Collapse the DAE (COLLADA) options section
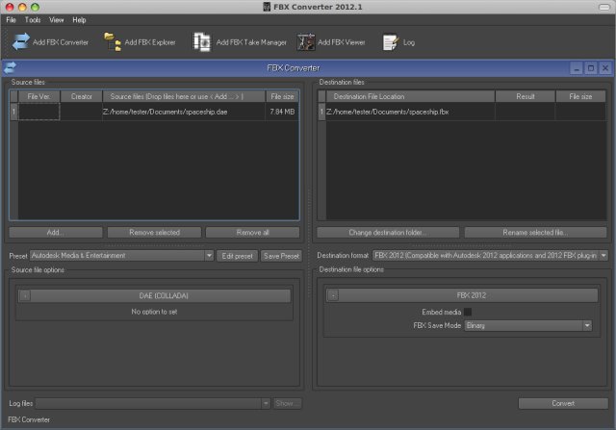 (x=25, y=295)
